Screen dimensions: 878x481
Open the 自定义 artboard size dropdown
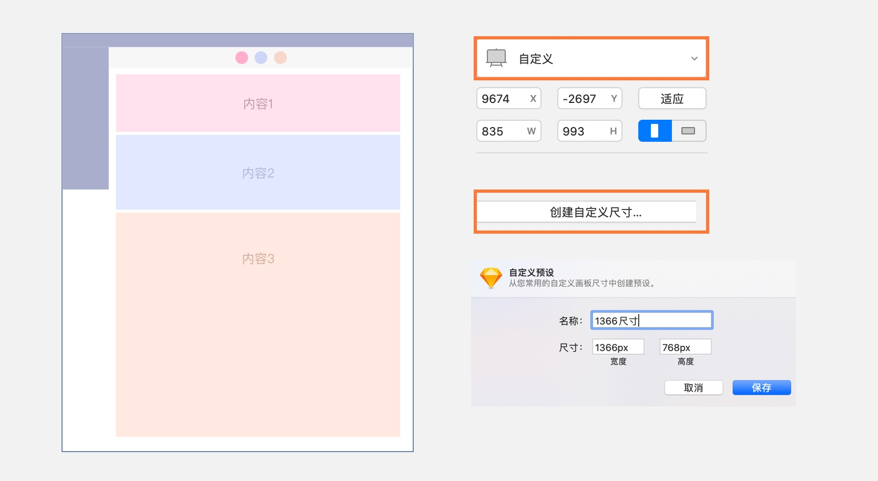tap(591, 58)
